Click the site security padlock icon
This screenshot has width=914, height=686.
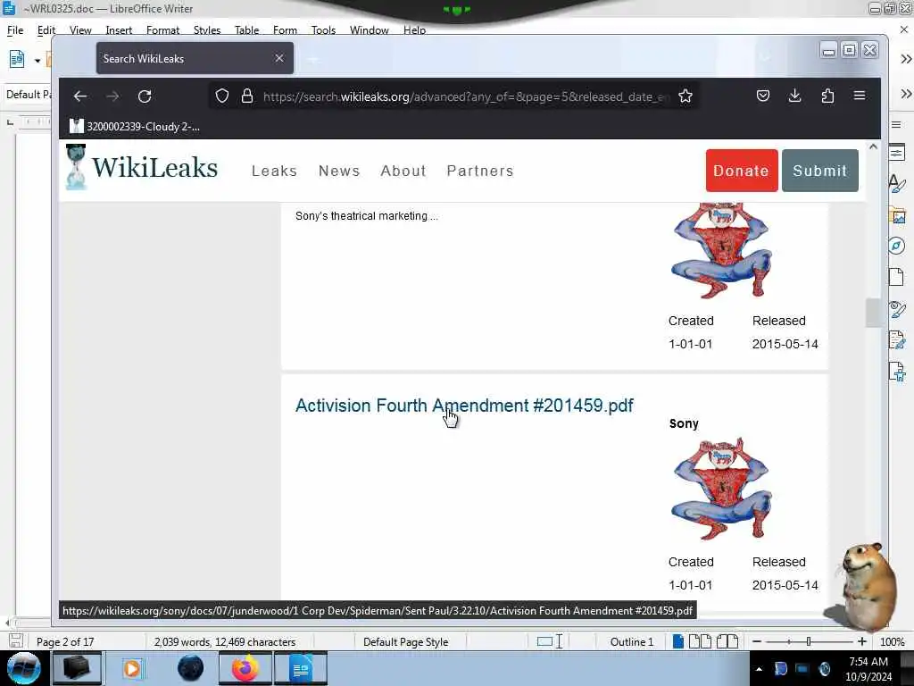(247, 96)
